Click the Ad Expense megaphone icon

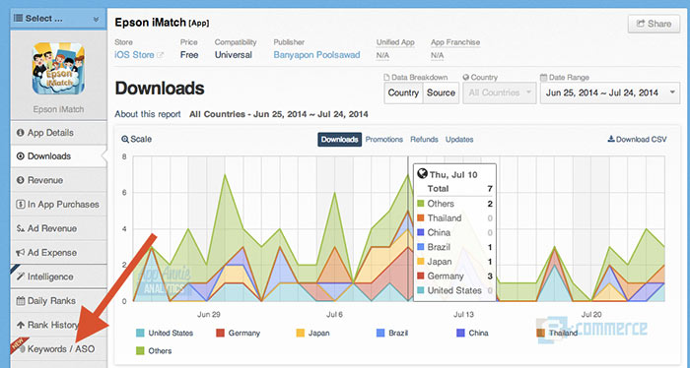tap(21, 253)
